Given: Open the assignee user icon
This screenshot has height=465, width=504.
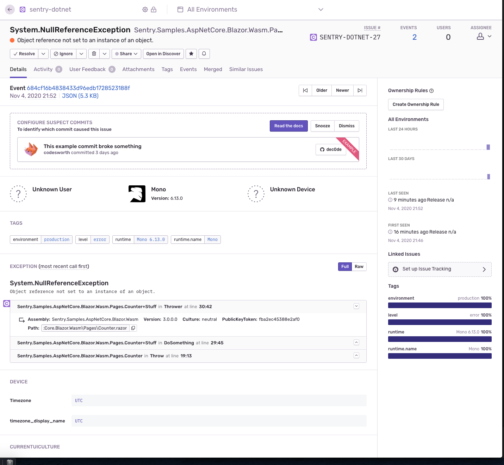Looking at the screenshot, I should [x=480, y=36].
